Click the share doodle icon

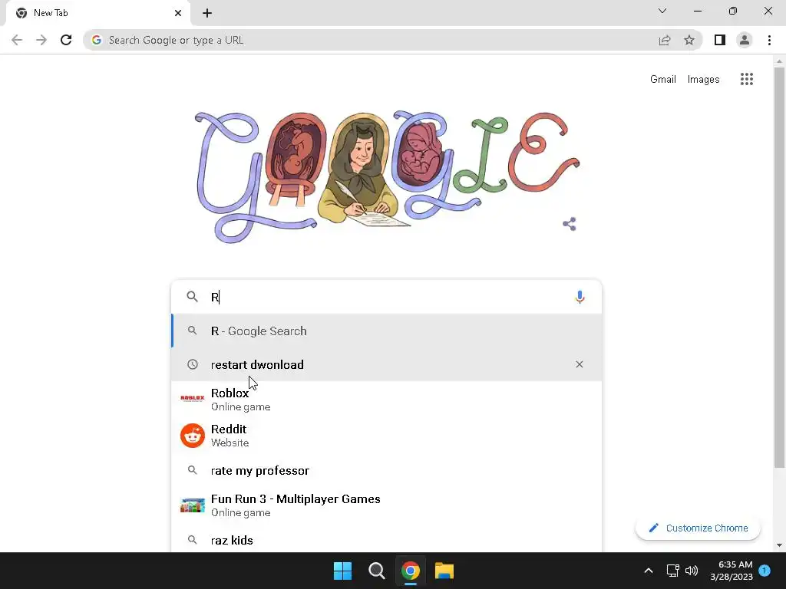pos(570,224)
